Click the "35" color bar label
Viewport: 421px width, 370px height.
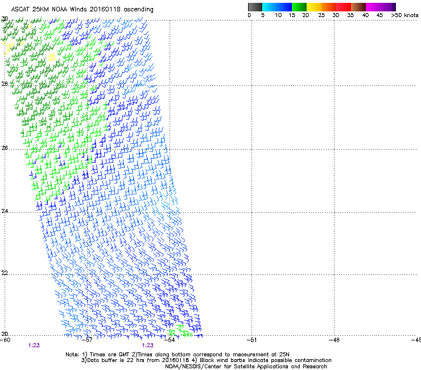pyautogui.click(x=350, y=15)
